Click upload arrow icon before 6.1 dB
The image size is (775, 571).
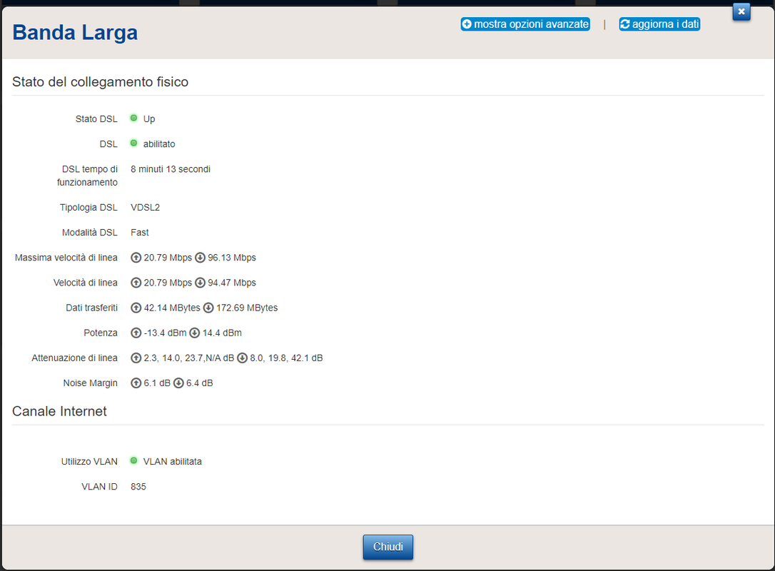[x=136, y=383]
